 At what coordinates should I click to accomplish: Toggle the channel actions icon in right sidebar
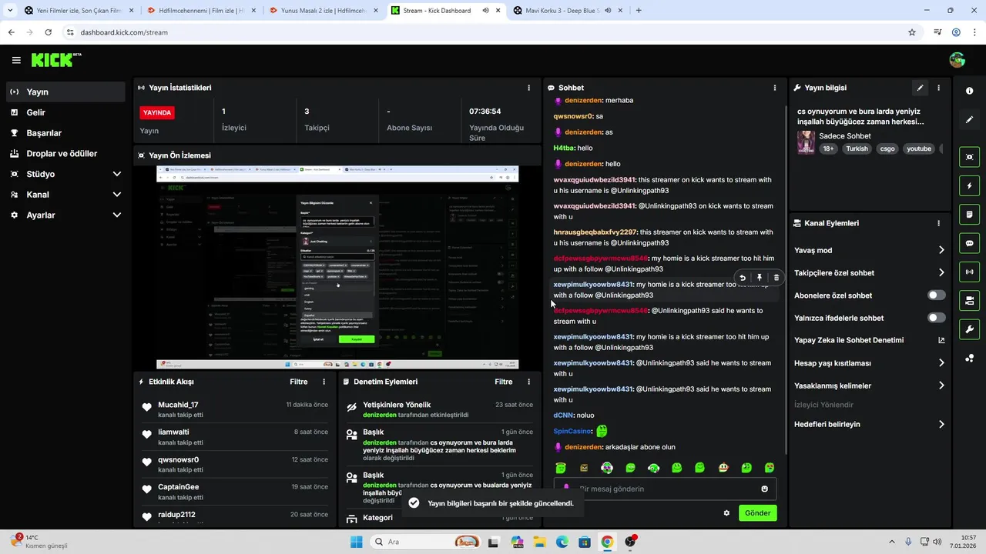pos(969,299)
